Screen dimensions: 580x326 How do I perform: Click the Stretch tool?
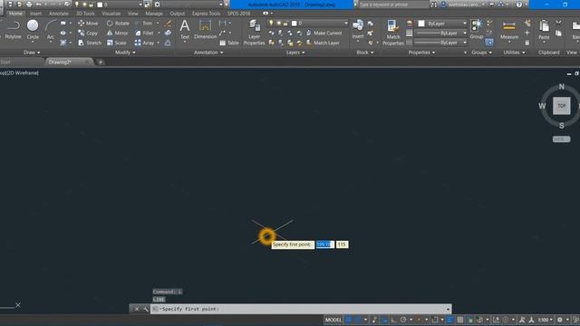tap(90, 43)
